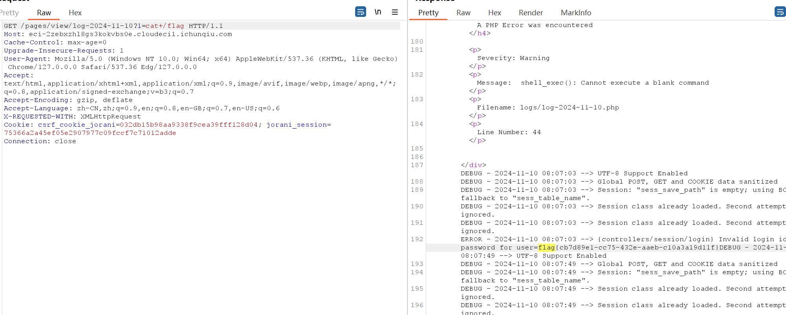Viewport: 786px width, 315px height.
Task: Click response line number 190
Action: click(x=417, y=206)
